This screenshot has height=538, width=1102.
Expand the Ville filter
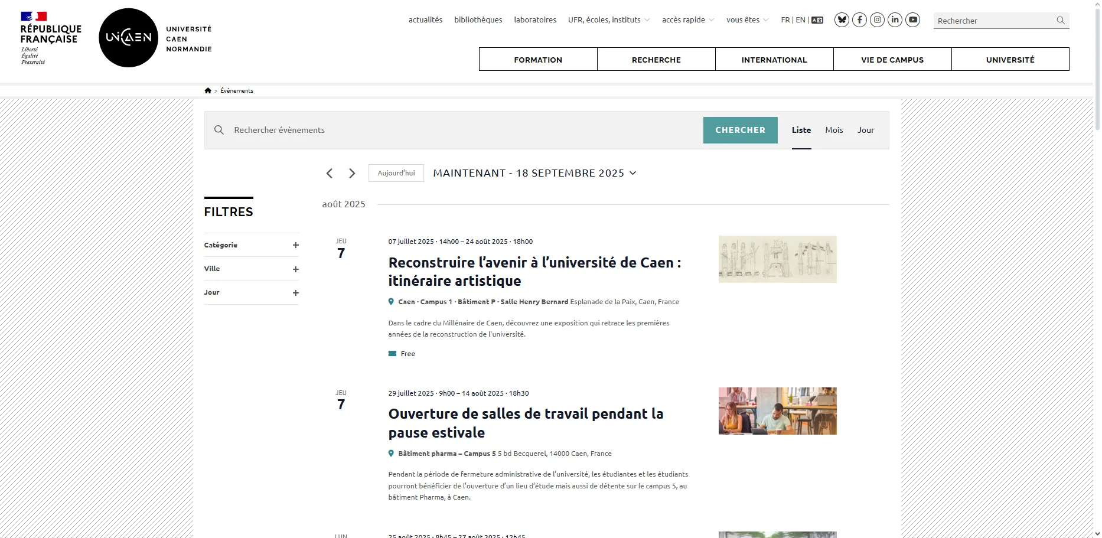(296, 269)
